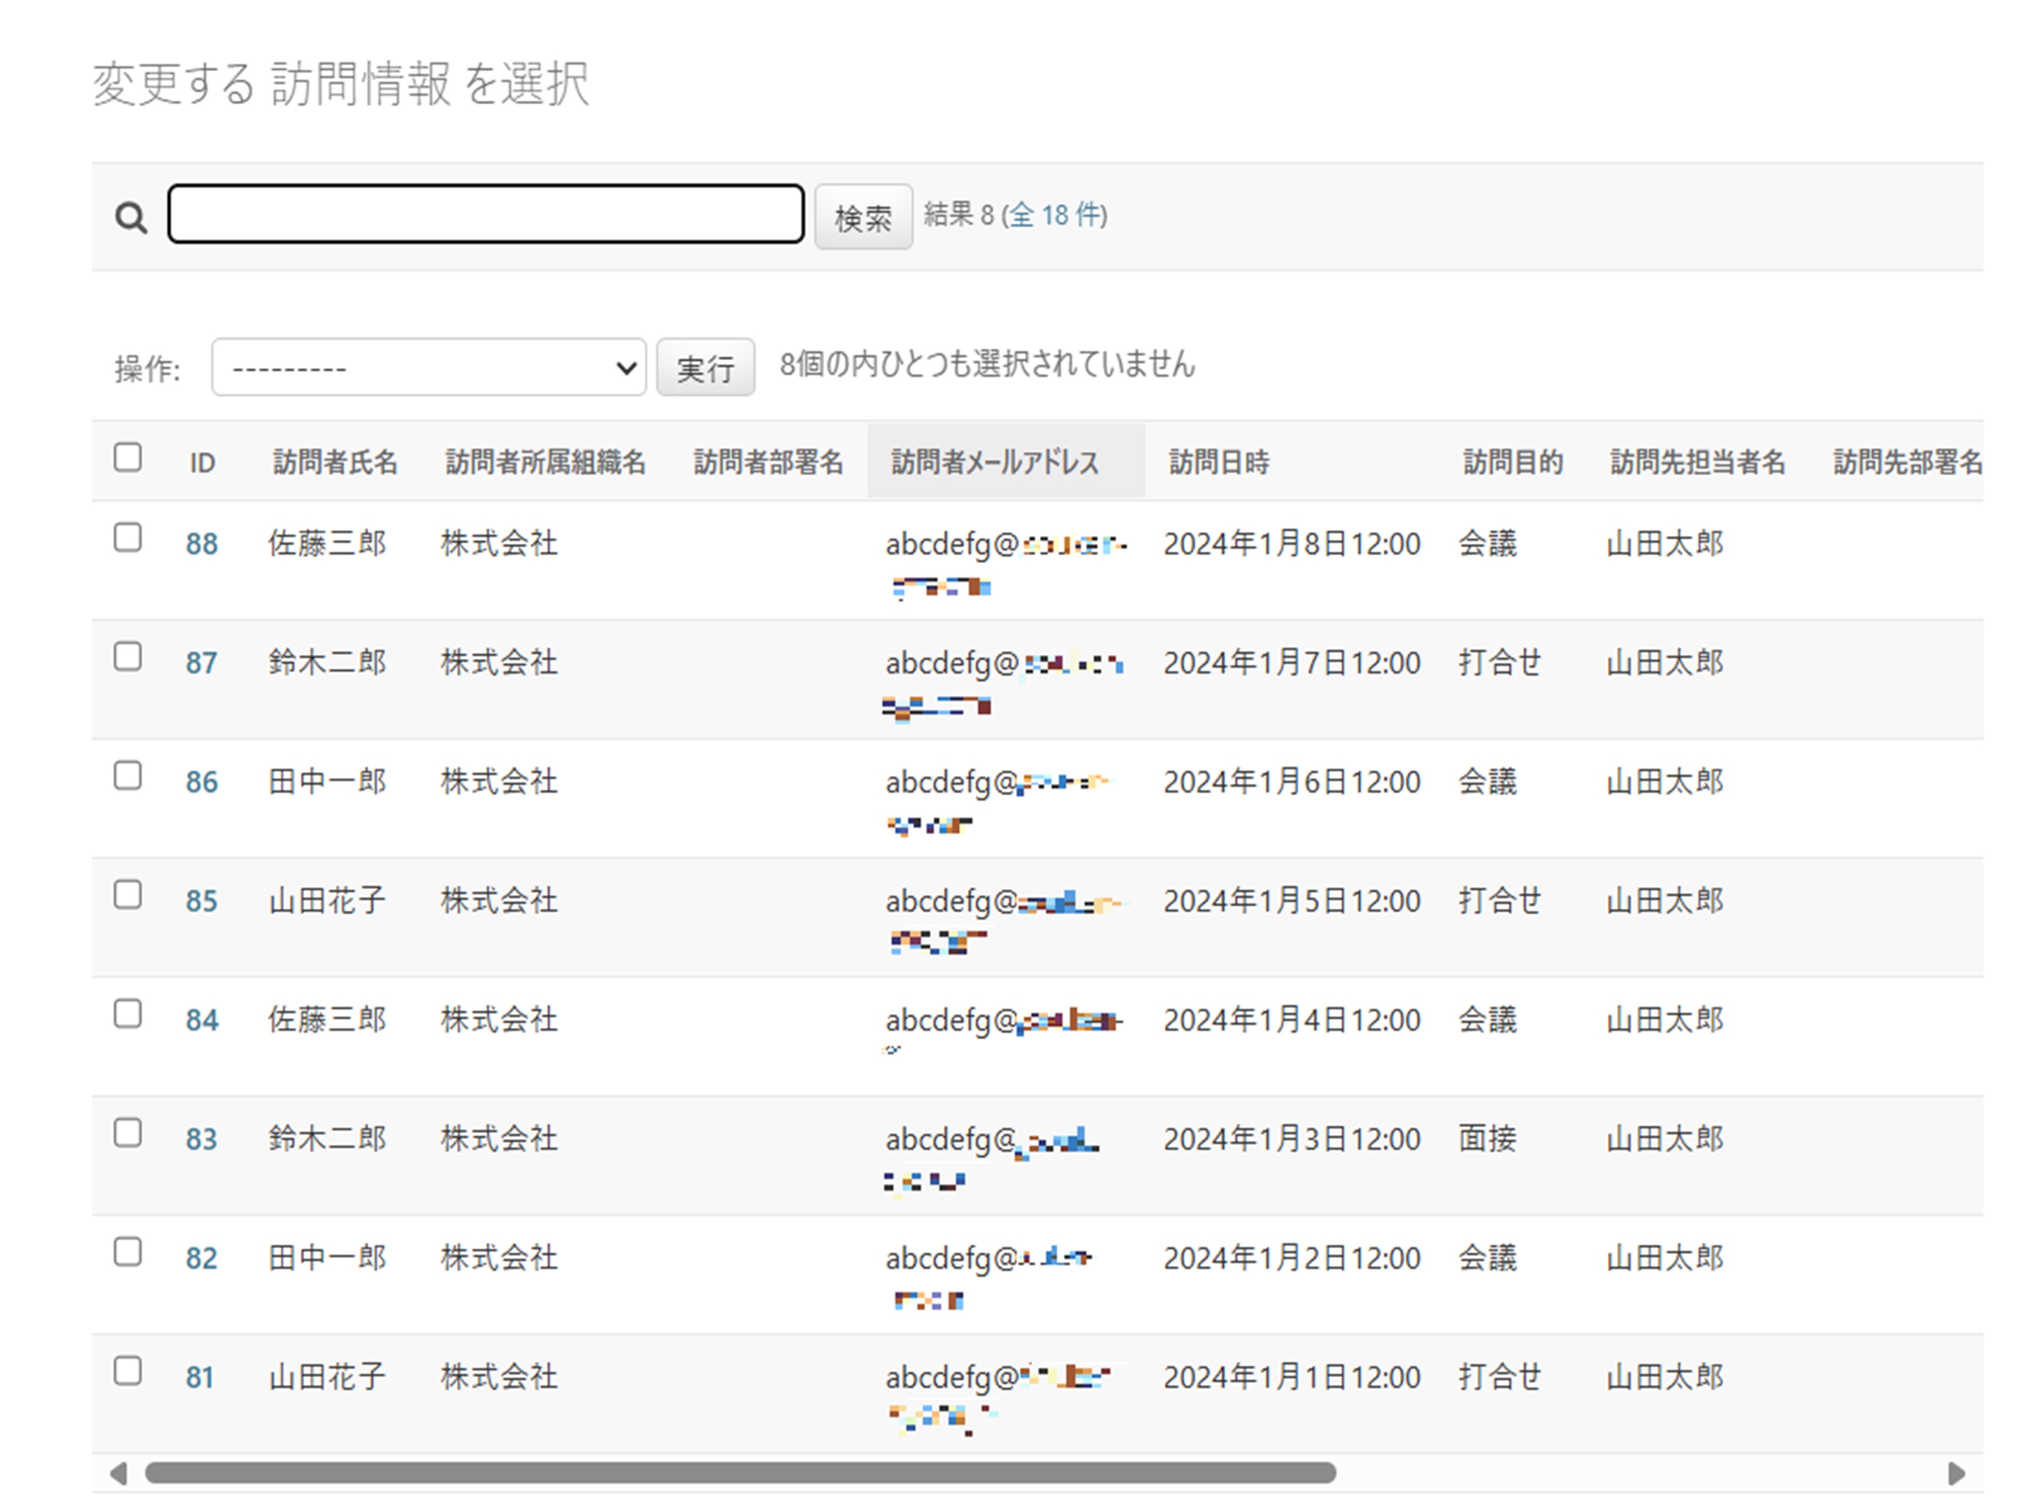Screen dimensions: 2024x1499
Task: Click date 2024年1月3日12:00
Action: coord(1292,1138)
